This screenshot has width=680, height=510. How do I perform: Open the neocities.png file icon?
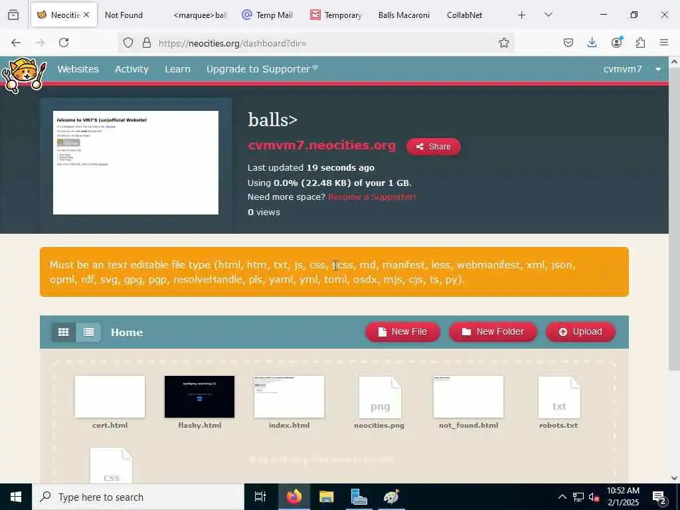click(x=380, y=397)
